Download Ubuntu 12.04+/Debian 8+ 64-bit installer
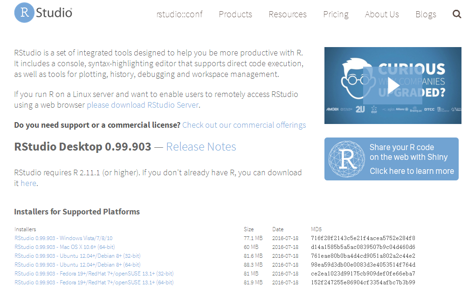The image size is (475, 296). pos(77,264)
